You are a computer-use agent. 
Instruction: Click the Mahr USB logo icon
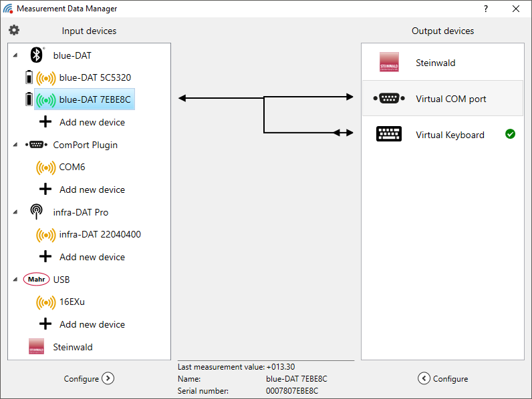(x=36, y=280)
